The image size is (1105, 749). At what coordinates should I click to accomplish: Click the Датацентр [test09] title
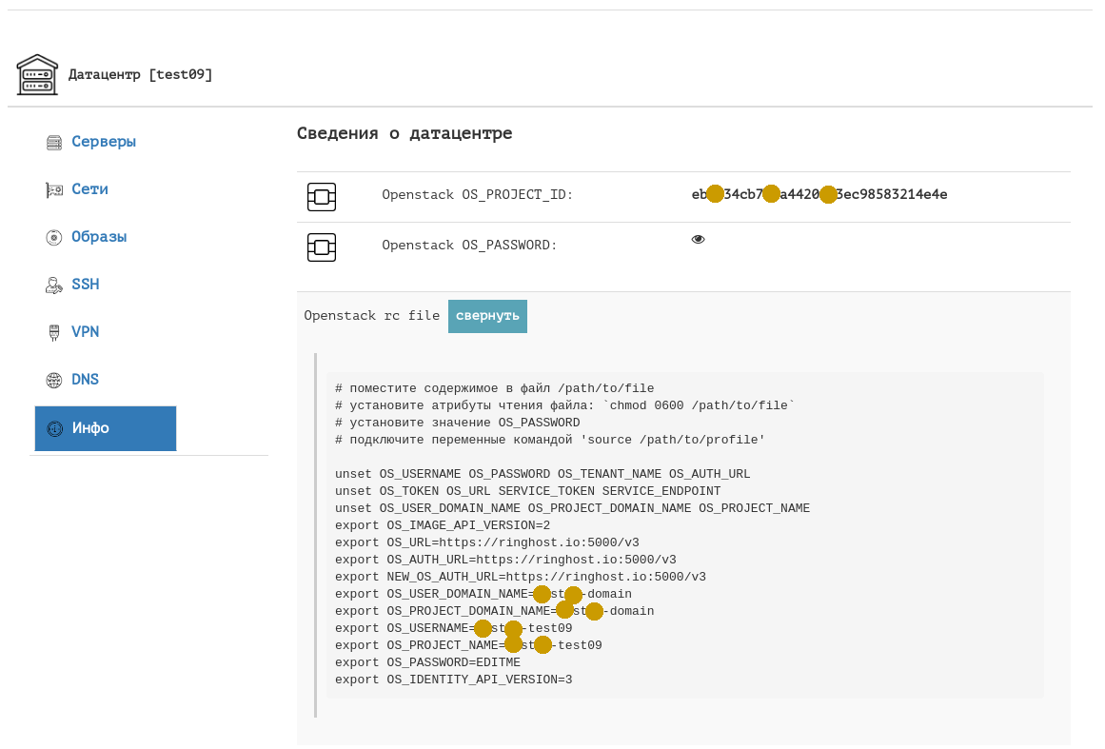pos(141,74)
